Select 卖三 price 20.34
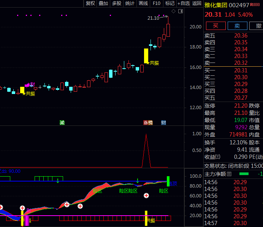Screen dimensions: 263x227 [x=241, y=49]
